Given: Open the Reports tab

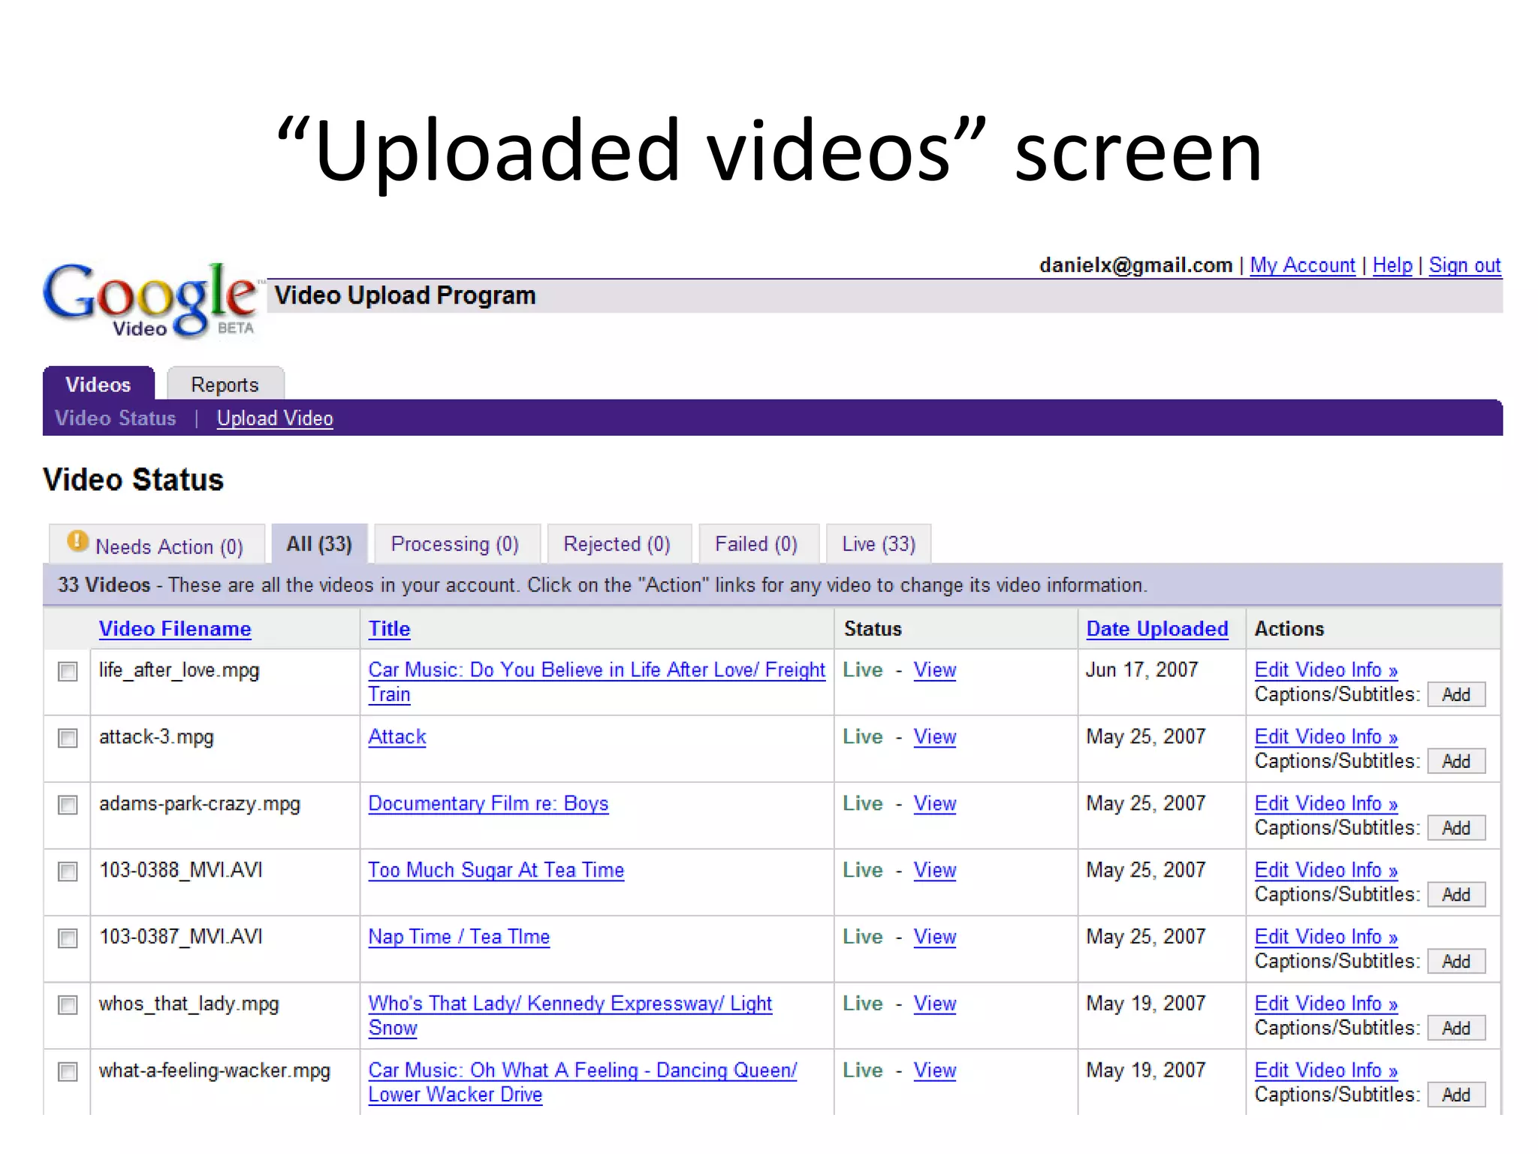Looking at the screenshot, I should point(225,384).
